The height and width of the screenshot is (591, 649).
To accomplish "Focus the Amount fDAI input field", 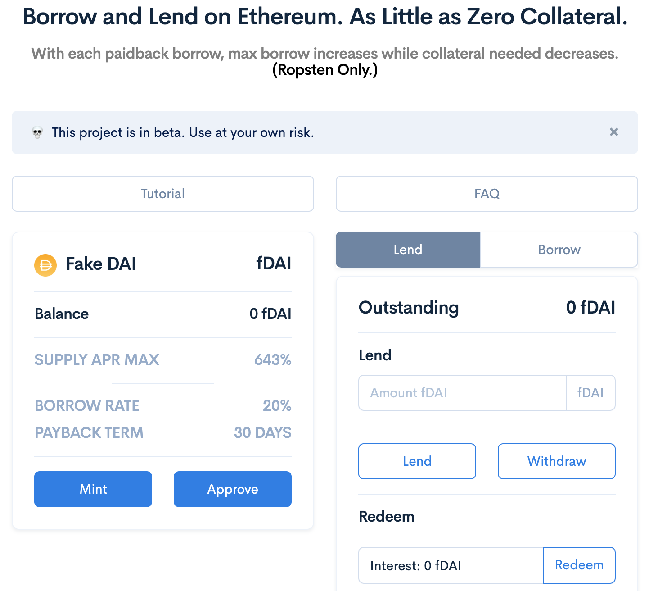I will click(x=463, y=393).
